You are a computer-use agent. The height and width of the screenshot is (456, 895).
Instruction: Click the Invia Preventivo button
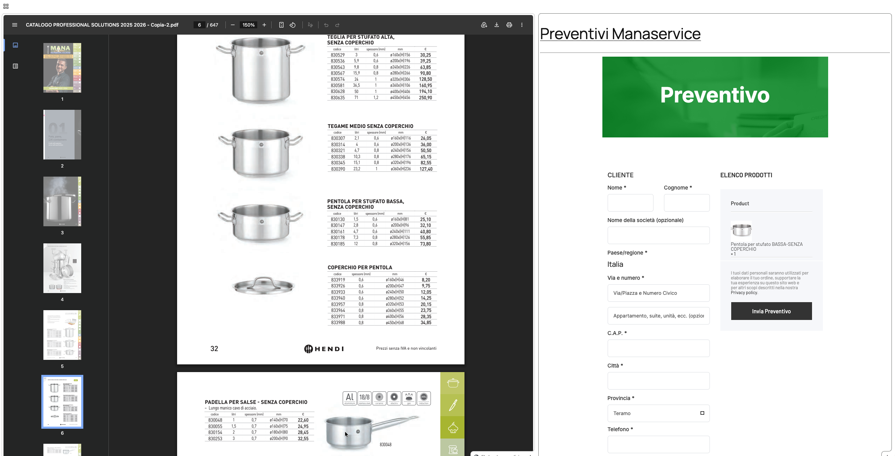pyautogui.click(x=771, y=311)
